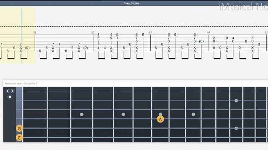The image size is (268, 150).
Task: Select bar number 64 in the tablature
Action: (209, 32)
